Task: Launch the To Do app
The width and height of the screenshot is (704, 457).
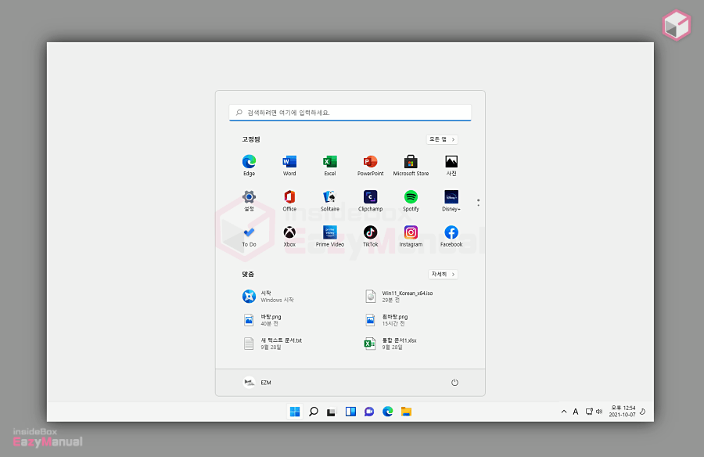Action: click(249, 236)
